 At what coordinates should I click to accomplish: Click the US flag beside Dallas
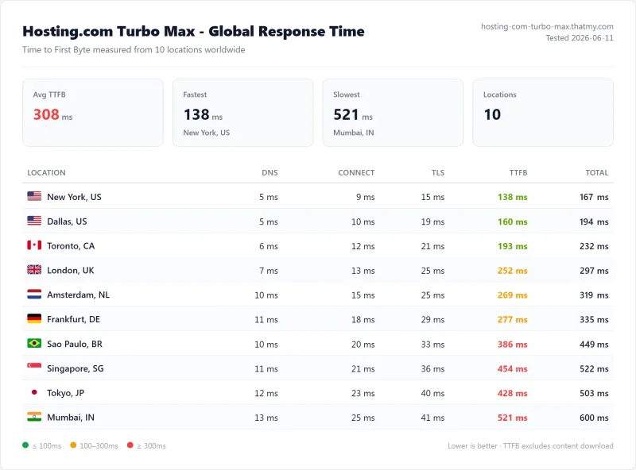pyautogui.click(x=34, y=221)
